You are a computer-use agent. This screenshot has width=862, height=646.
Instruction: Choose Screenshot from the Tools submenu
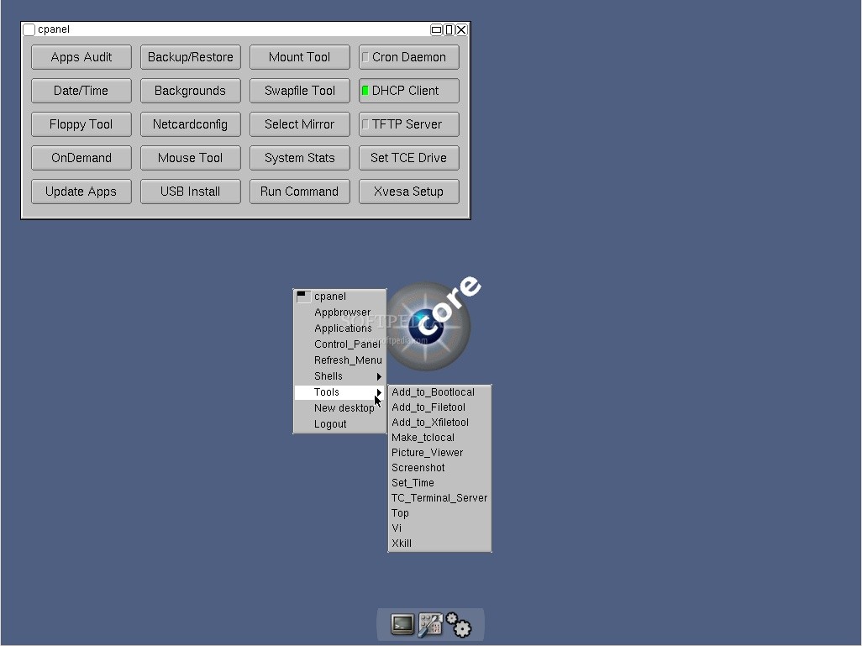(418, 468)
